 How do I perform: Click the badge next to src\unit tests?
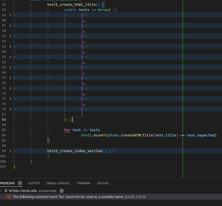pos(61,191)
